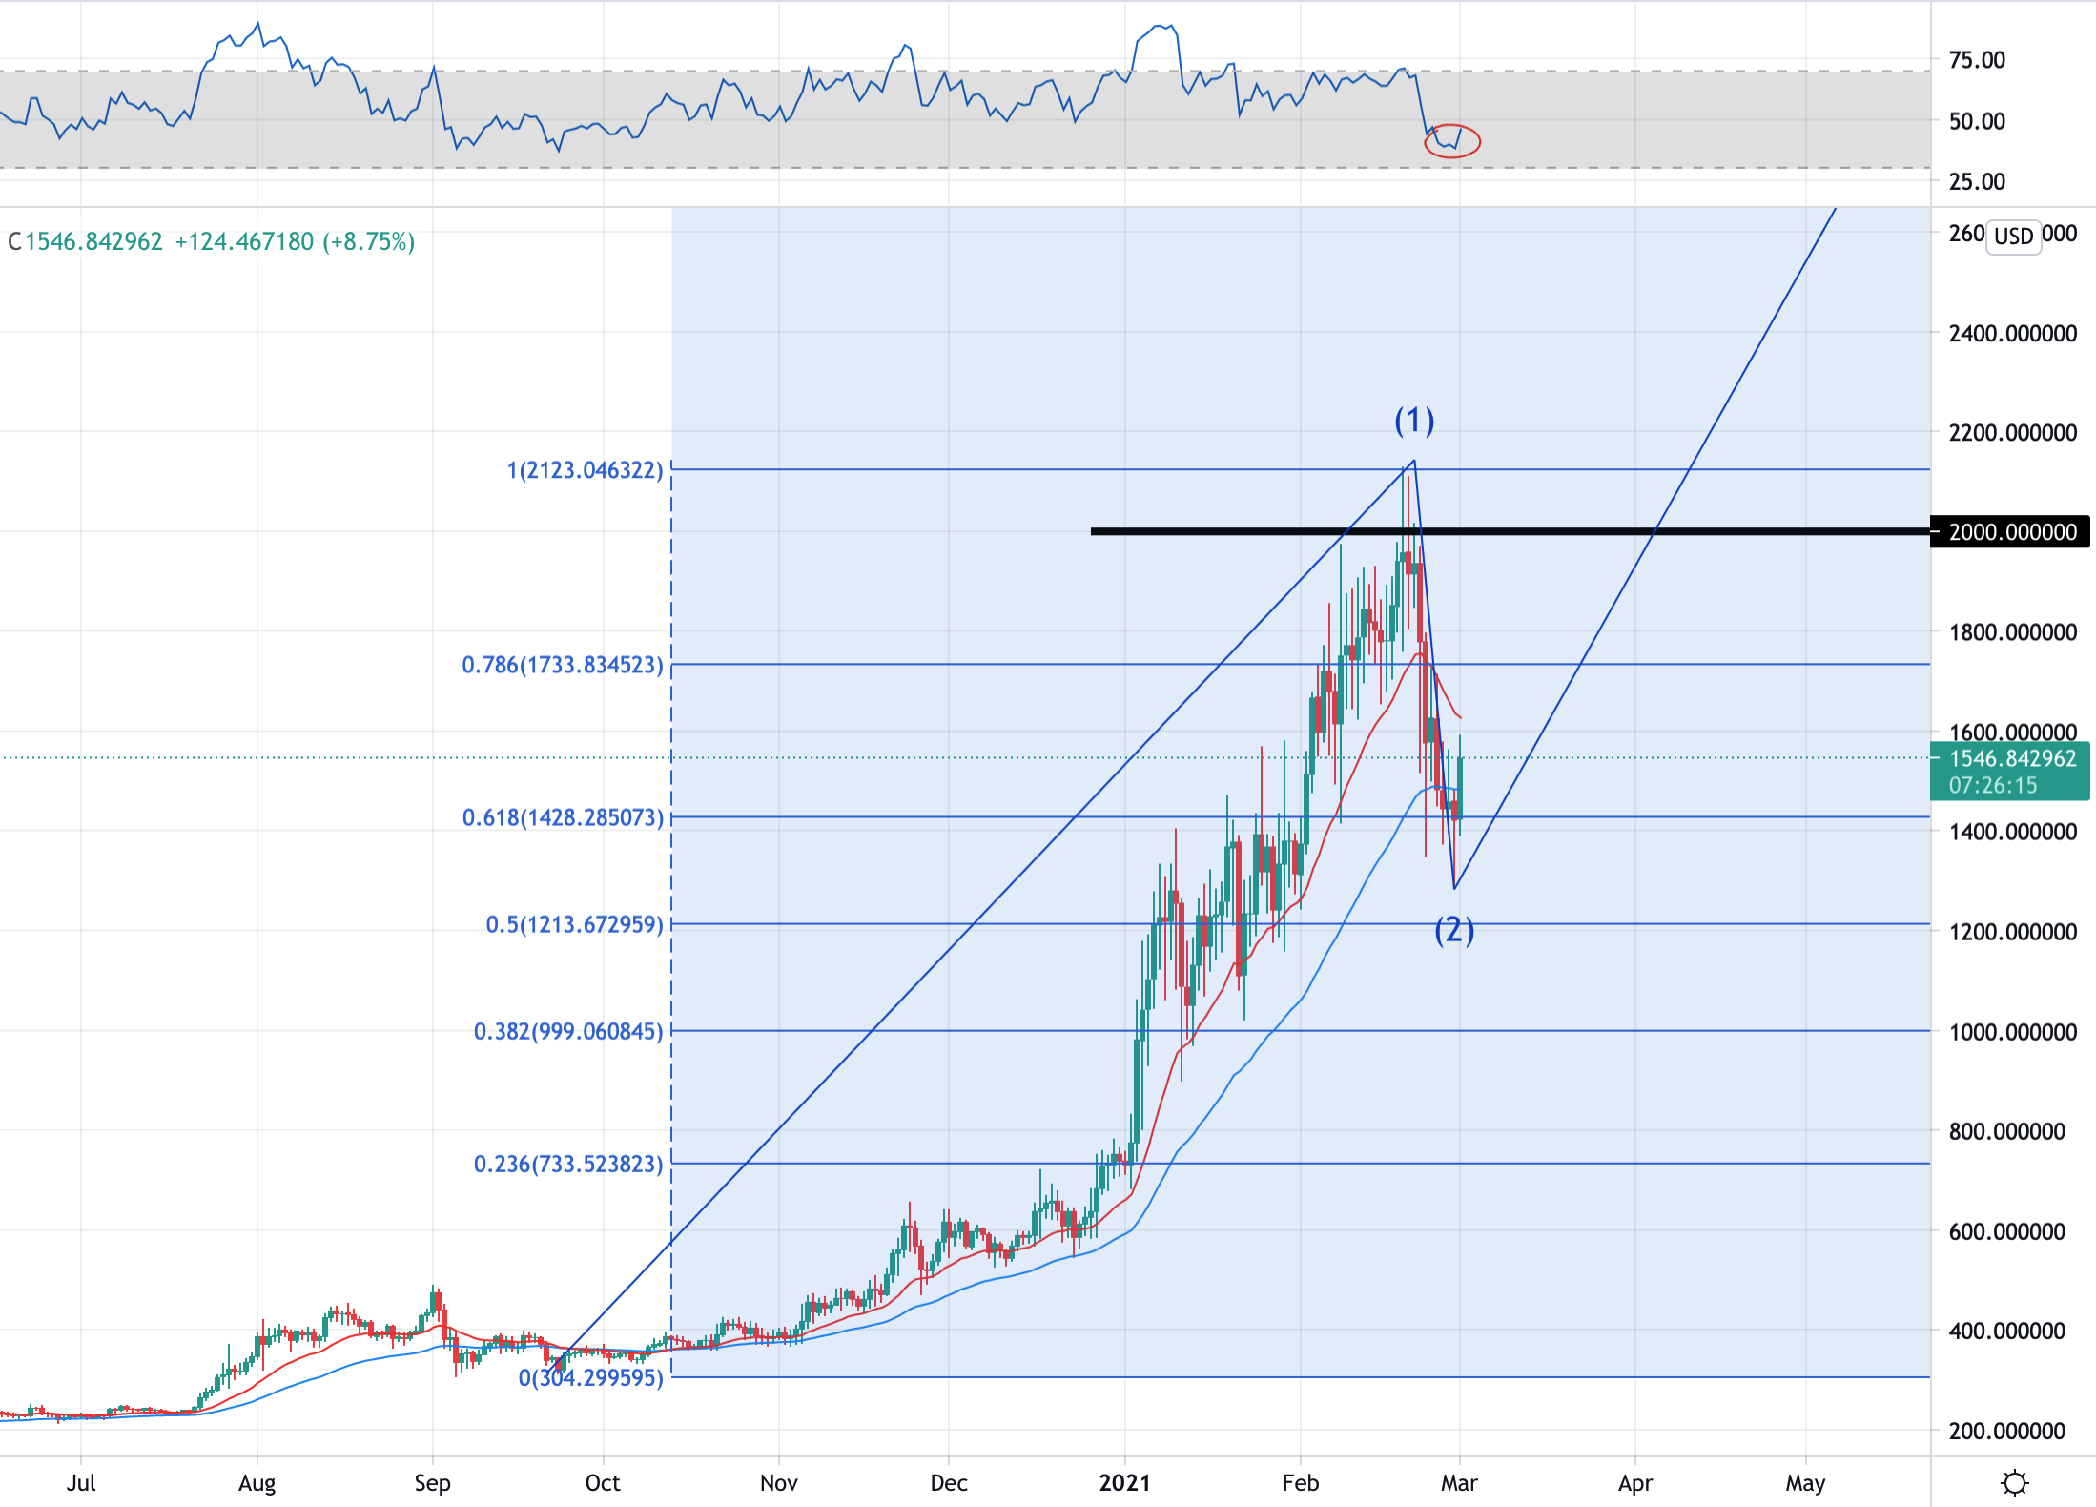The image size is (2096, 1507).
Task: Click the 75.00 RSI scale label
Action: coord(1977,60)
